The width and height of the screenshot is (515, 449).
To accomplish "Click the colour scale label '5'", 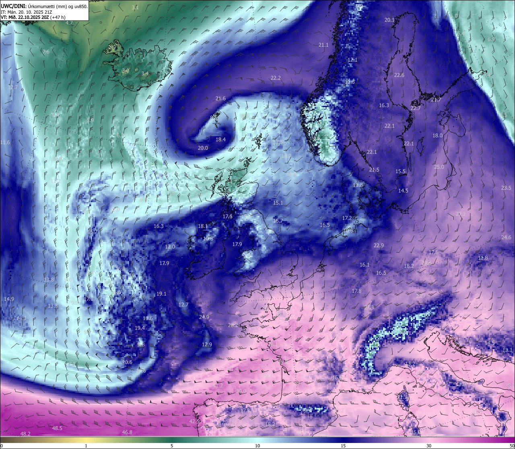I will click(172, 445).
